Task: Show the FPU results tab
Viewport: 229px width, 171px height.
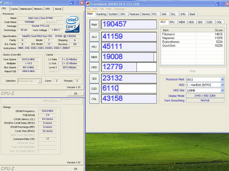Action: pyautogui.click(x=172, y=22)
